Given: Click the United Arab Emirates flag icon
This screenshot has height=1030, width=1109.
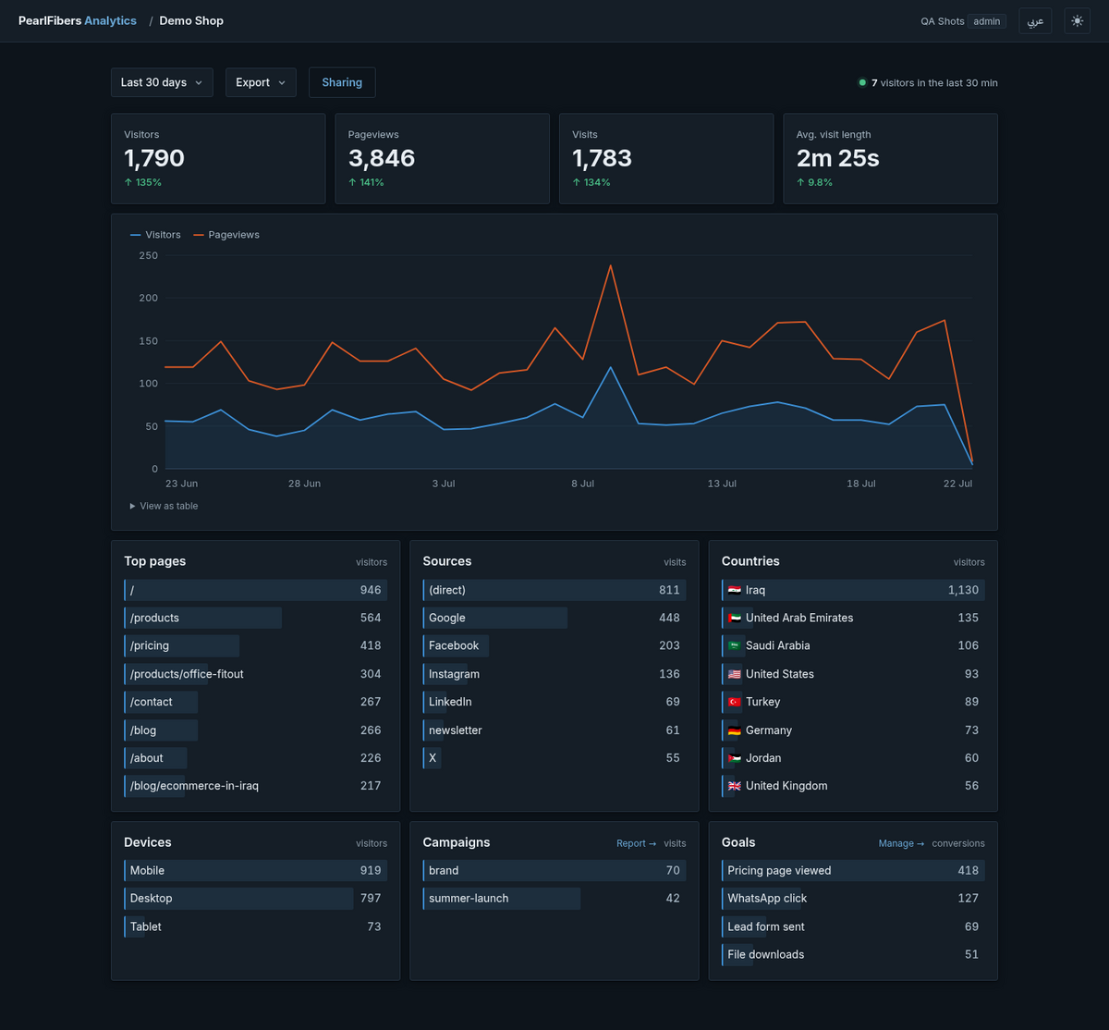Looking at the screenshot, I should click(x=735, y=618).
